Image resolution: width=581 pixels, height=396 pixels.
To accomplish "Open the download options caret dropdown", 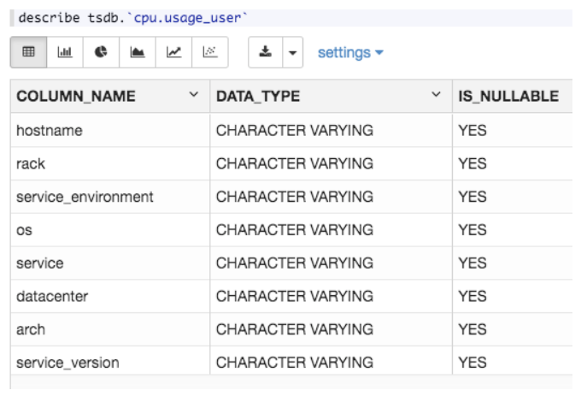I will click(292, 52).
